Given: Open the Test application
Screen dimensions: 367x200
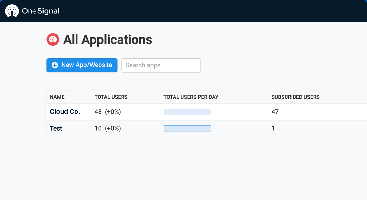Looking at the screenshot, I should tap(56, 128).
